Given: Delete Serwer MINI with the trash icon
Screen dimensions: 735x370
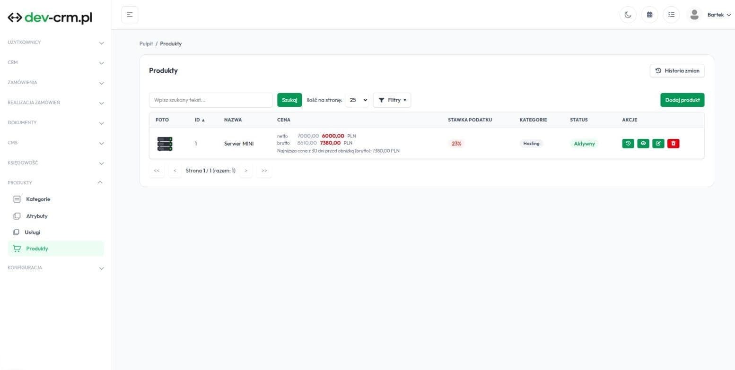Looking at the screenshot, I should (x=674, y=143).
